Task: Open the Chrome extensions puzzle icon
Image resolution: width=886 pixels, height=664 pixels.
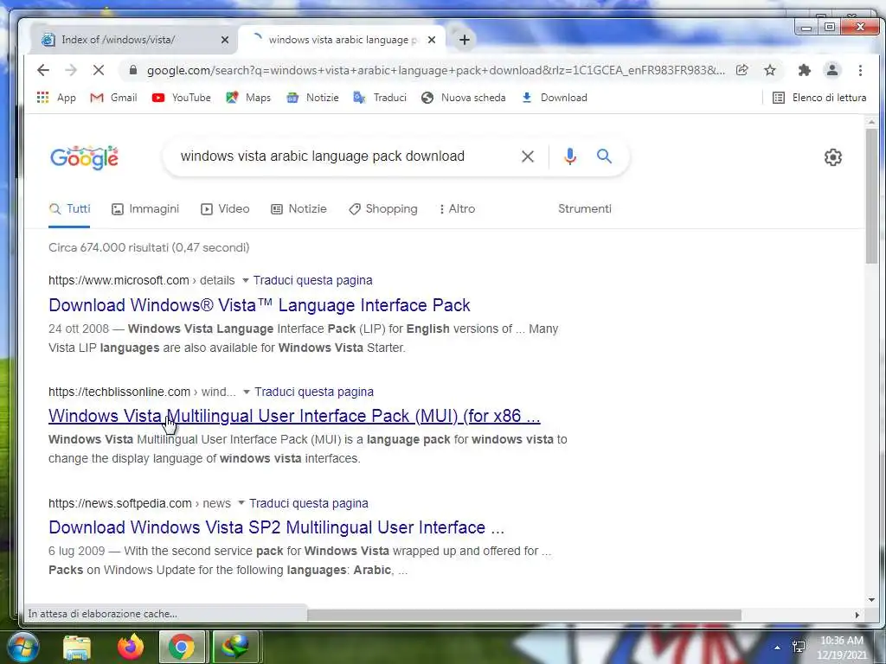Action: tap(804, 70)
